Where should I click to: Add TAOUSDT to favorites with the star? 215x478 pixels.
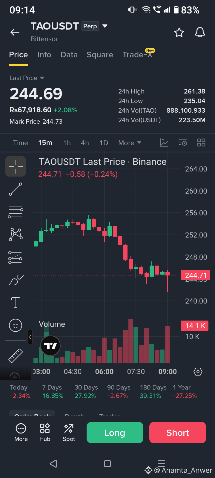[x=179, y=32]
